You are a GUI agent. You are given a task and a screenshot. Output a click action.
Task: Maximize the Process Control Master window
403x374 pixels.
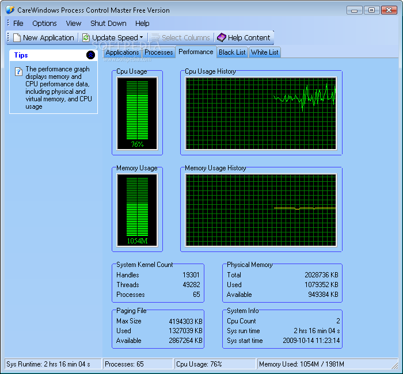click(372, 10)
